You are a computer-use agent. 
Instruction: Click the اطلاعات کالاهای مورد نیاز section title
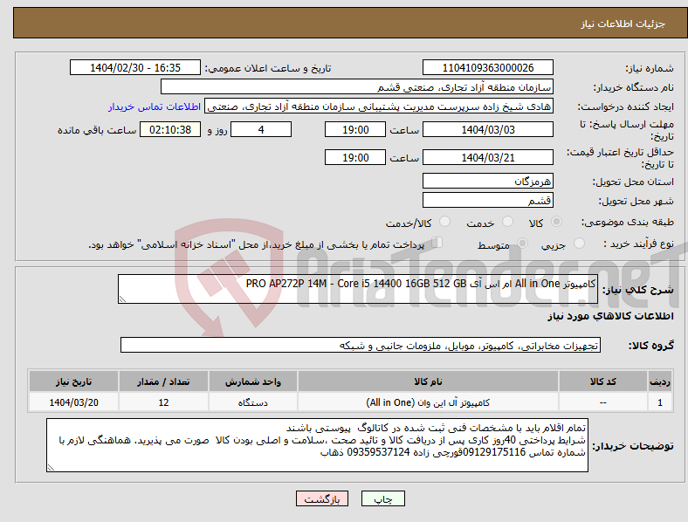610,316
